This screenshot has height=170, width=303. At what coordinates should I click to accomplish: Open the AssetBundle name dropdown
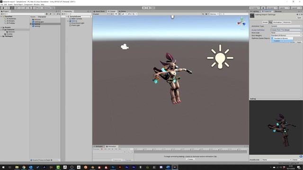(x=276, y=160)
